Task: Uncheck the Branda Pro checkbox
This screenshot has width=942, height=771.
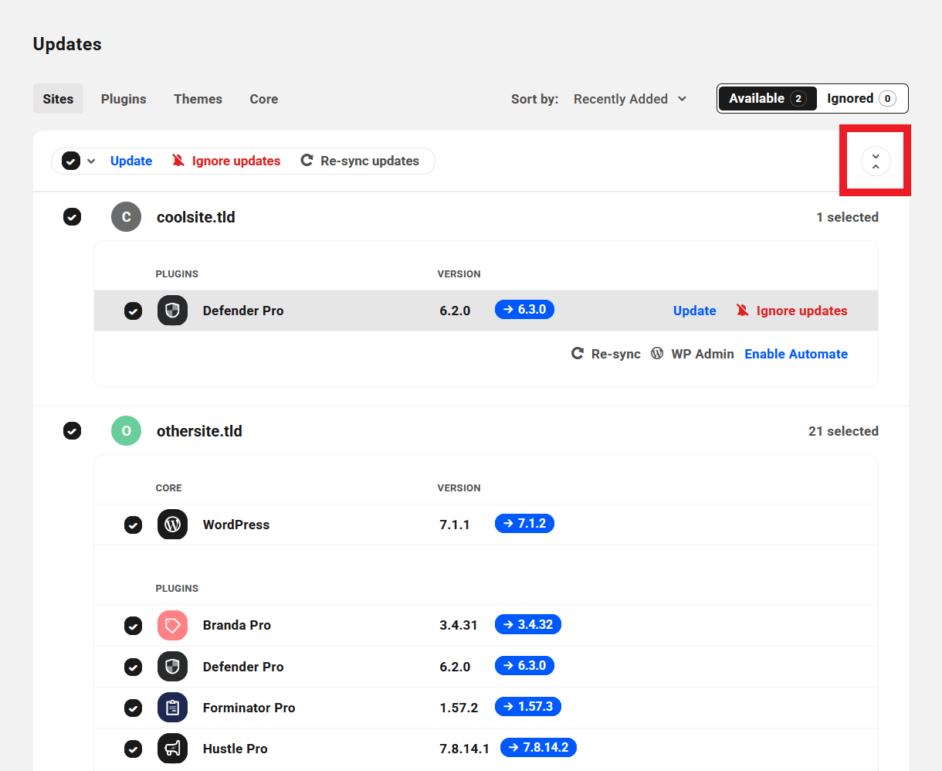Action: [x=134, y=625]
